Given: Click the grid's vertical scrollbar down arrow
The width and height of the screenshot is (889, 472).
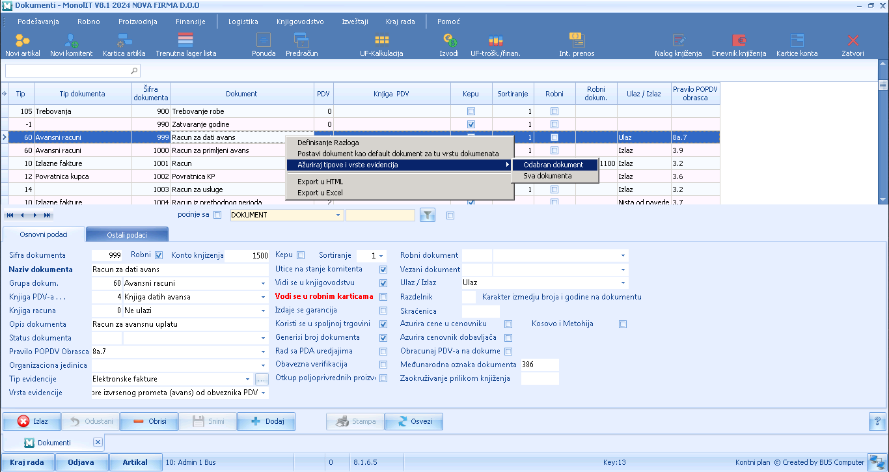Looking at the screenshot, I should [x=883, y=200].
